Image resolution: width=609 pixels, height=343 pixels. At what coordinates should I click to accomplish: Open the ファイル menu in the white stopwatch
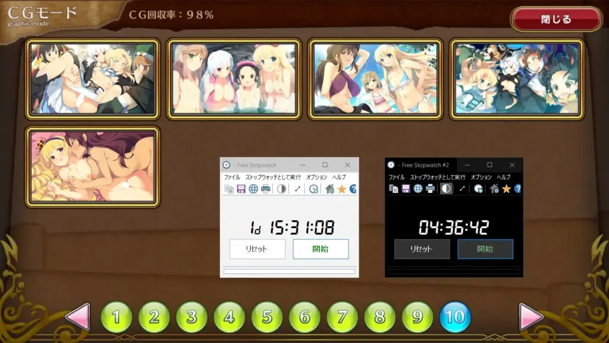pos(232,177)
